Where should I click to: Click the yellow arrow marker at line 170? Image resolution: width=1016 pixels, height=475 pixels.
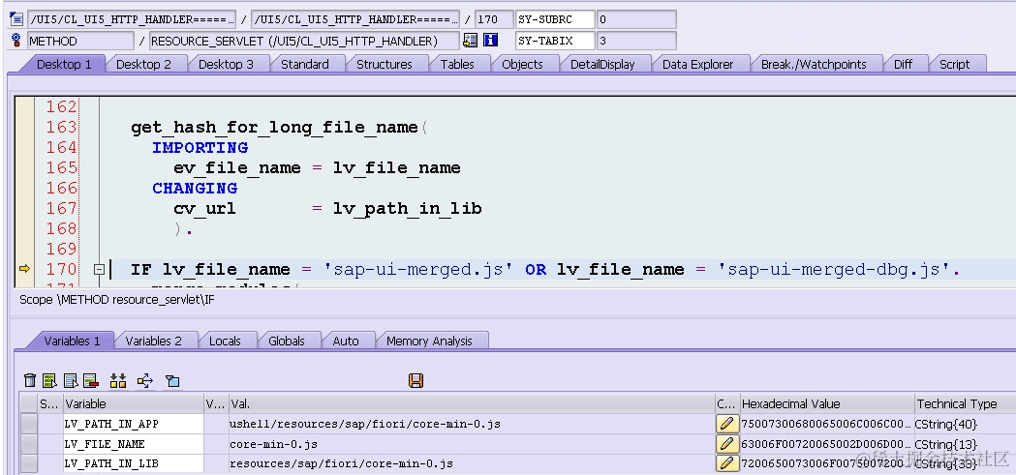point(24,269)
